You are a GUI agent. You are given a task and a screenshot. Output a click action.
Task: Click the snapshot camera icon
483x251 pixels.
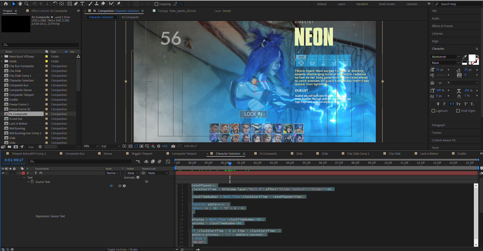(173, 146)
